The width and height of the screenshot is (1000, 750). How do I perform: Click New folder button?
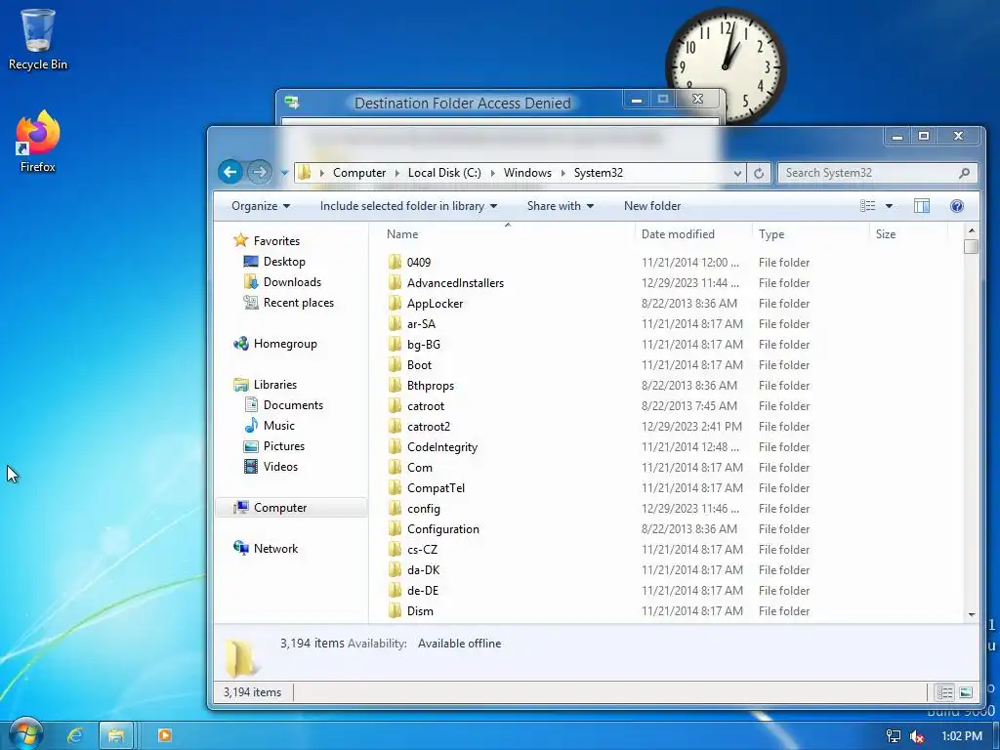click(x=651, y=206)
